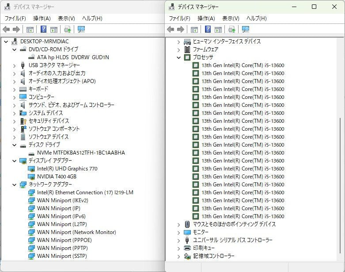This screenshot has width=345, height=272.
Task: Click NVIDIA T400 4GB adapter icon
Action: pyautogui.click(x=31, y=177)
